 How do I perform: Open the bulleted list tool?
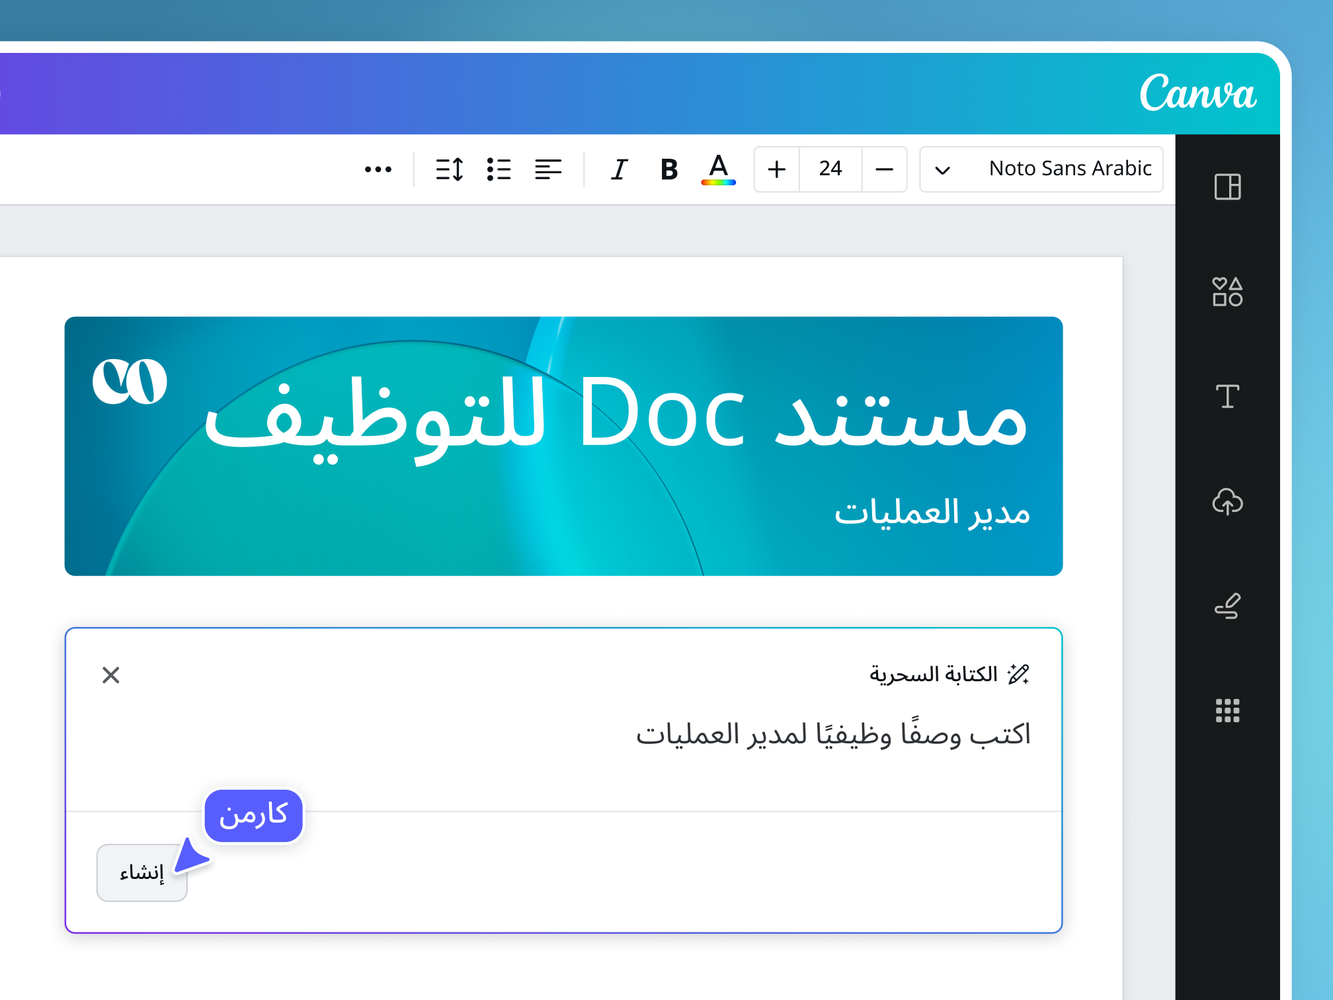[499, 169]
